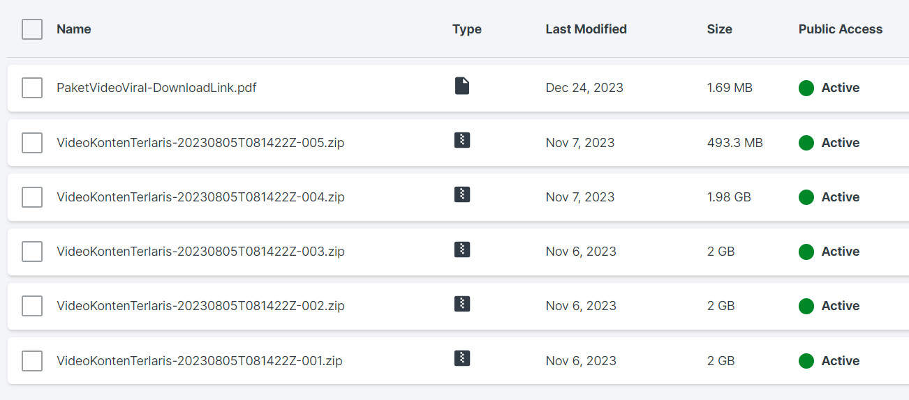Click the zip archive icon for the 004.zip file
The height and width of the screenshot is (400, 909).
[462, 194]
